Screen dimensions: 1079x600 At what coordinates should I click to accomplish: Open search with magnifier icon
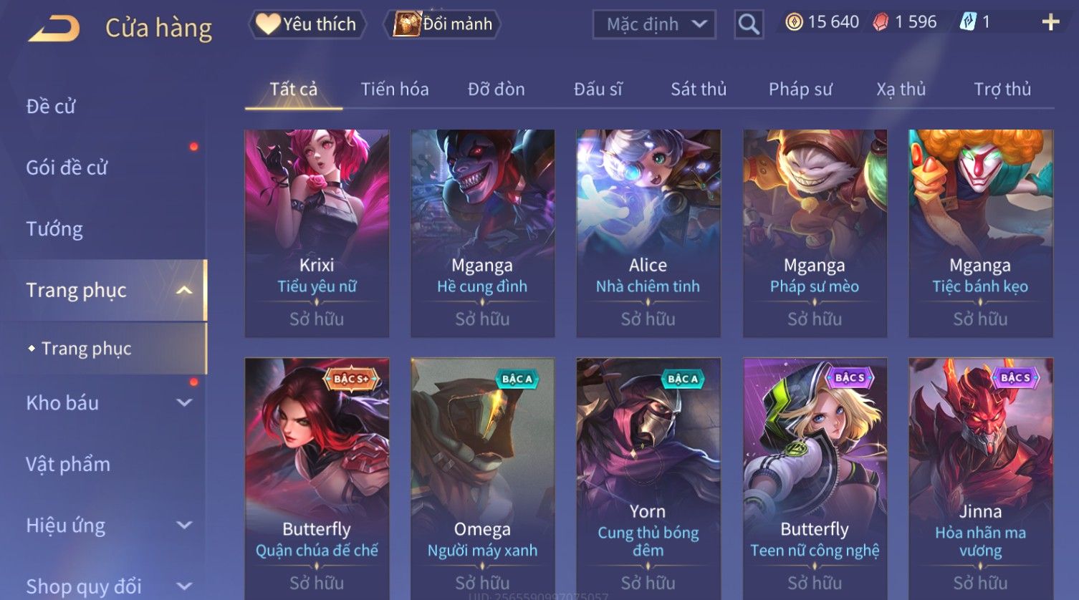pos(749,24)
